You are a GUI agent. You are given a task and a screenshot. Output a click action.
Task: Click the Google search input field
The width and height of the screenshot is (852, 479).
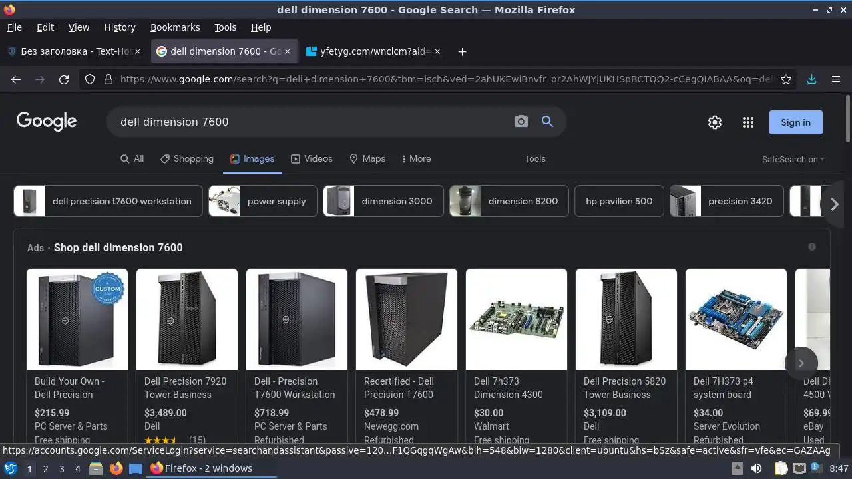pos(310,122)
